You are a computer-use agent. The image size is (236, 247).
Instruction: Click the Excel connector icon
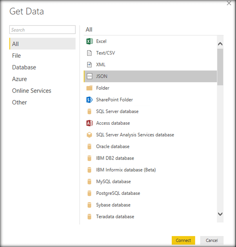tap(89, 41)
